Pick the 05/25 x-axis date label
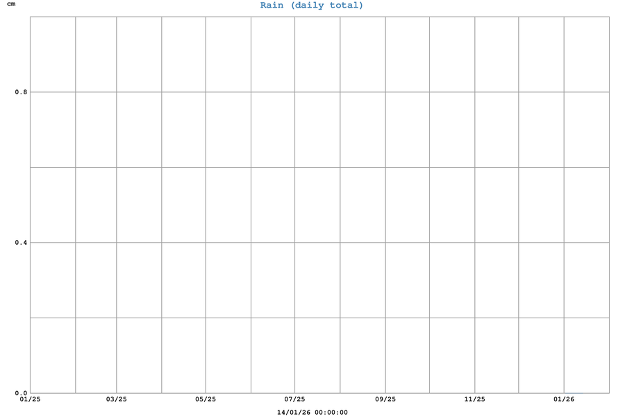This screenshot has width=625, height=416. point(206,399)
